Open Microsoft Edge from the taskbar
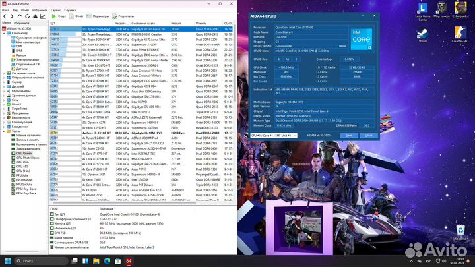This screenshot has height=267, width=475. (107, 261)
